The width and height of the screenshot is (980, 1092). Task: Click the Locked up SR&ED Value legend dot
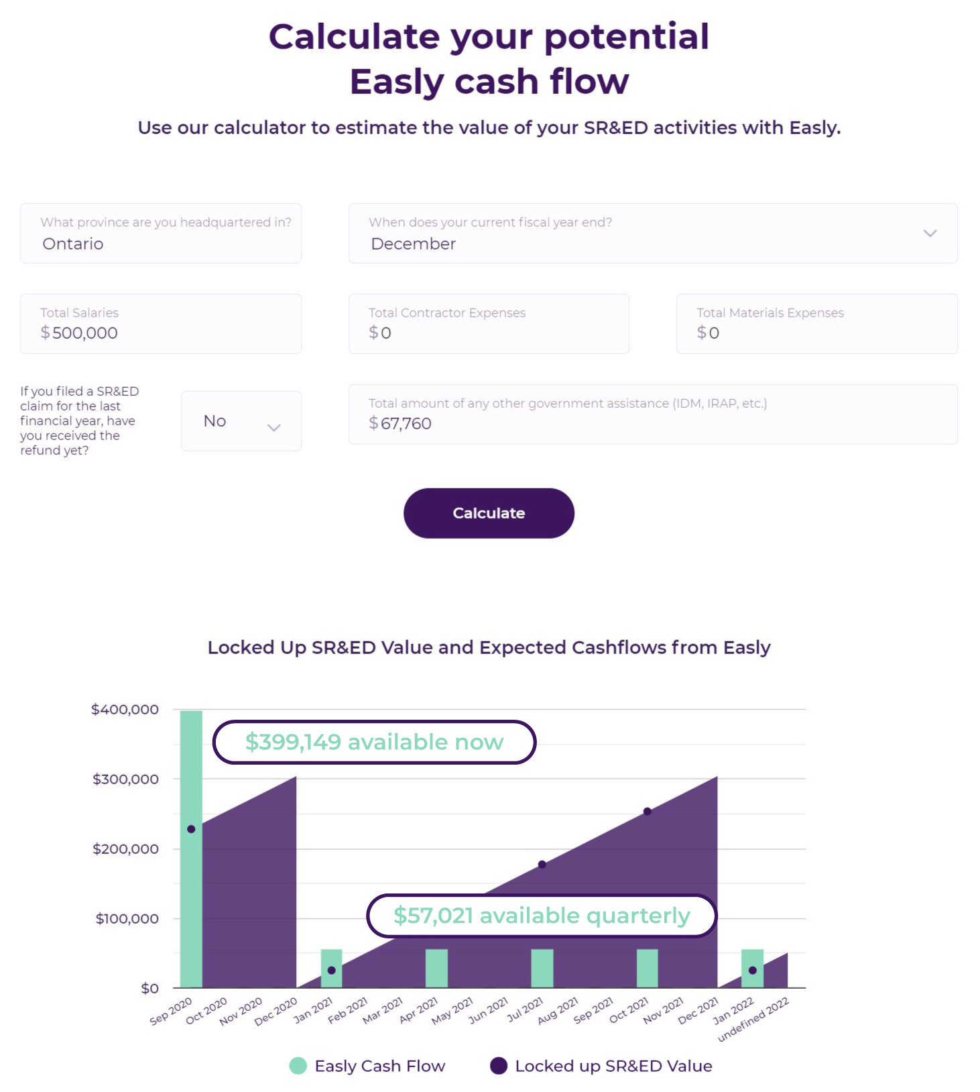(x=499, y=1065)
